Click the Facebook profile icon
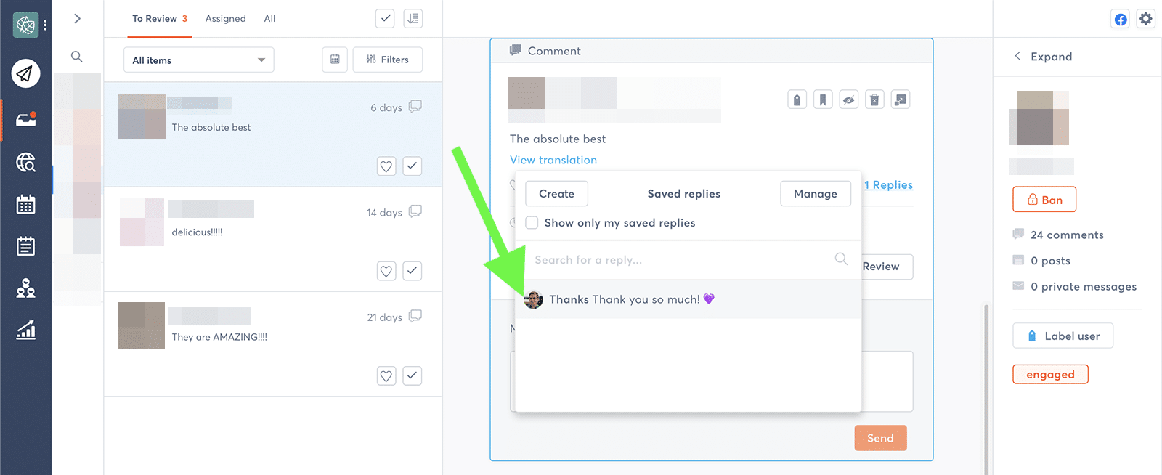1162x475 pixels. coord(1121,19)
